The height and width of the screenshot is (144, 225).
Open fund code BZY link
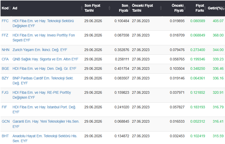click(x=5, y=78)
